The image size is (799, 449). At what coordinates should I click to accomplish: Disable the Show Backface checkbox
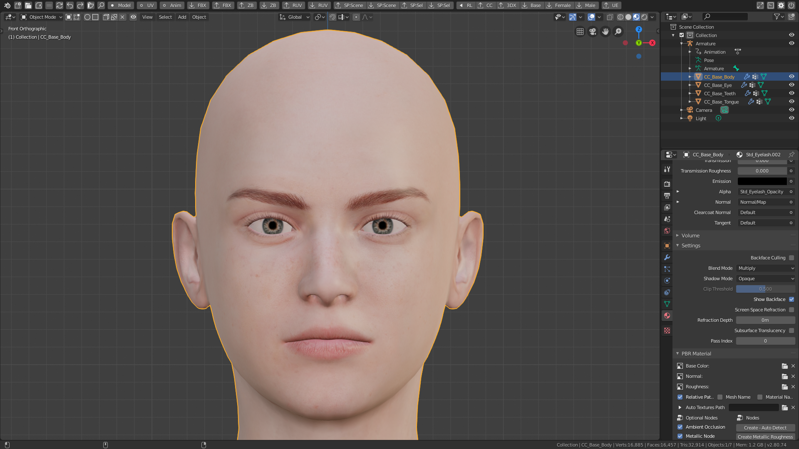coord(792,299)
